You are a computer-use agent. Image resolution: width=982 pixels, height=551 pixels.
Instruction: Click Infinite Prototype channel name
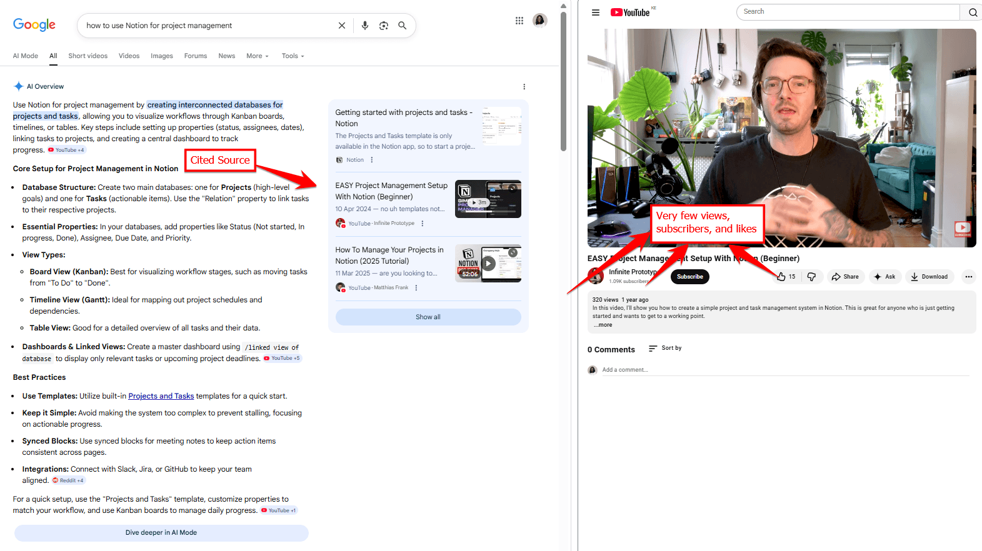(x=633, y=272)
